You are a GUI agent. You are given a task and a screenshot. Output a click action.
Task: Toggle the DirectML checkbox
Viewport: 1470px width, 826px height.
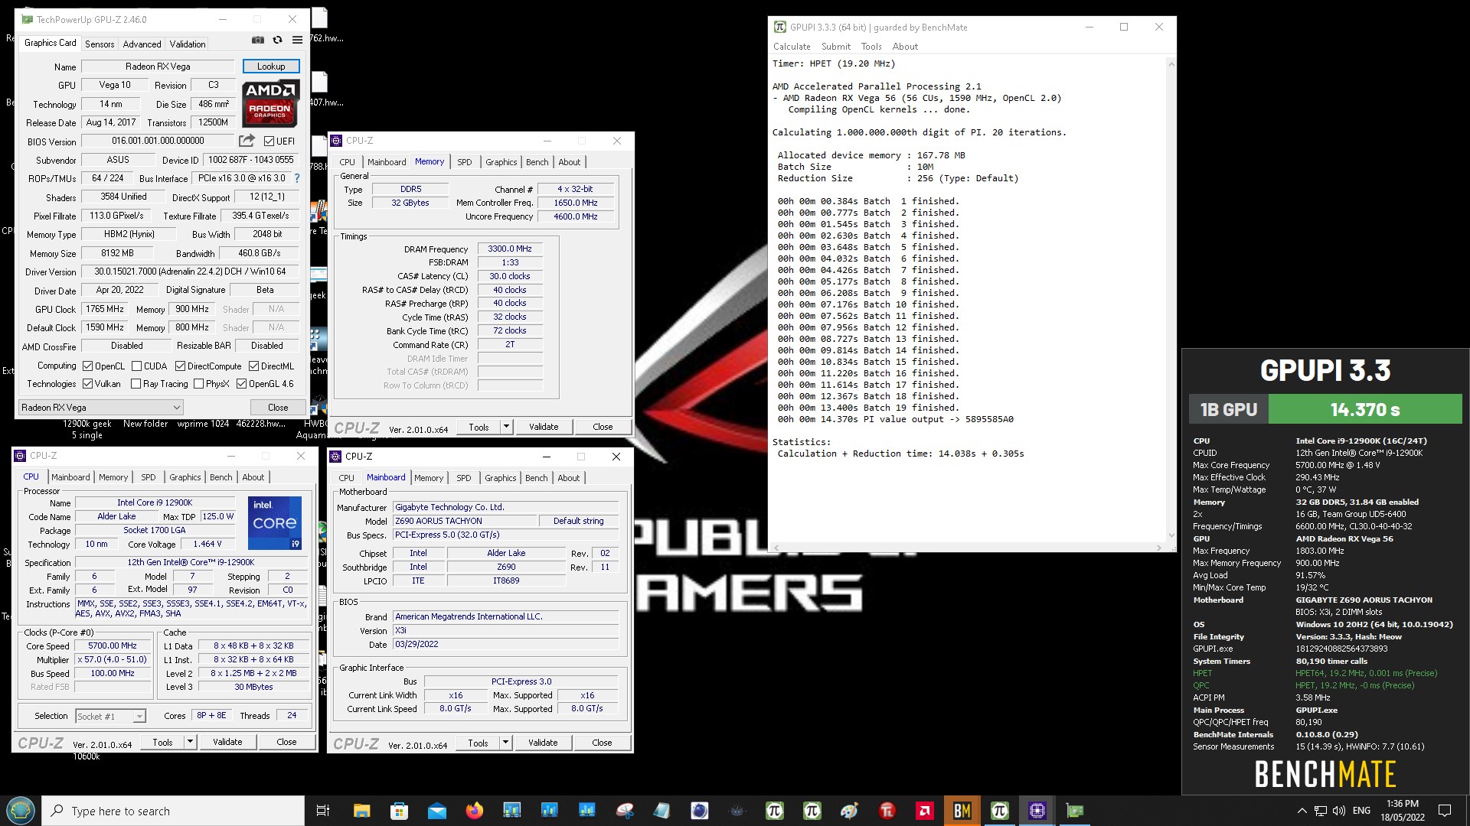pos(253,366)
